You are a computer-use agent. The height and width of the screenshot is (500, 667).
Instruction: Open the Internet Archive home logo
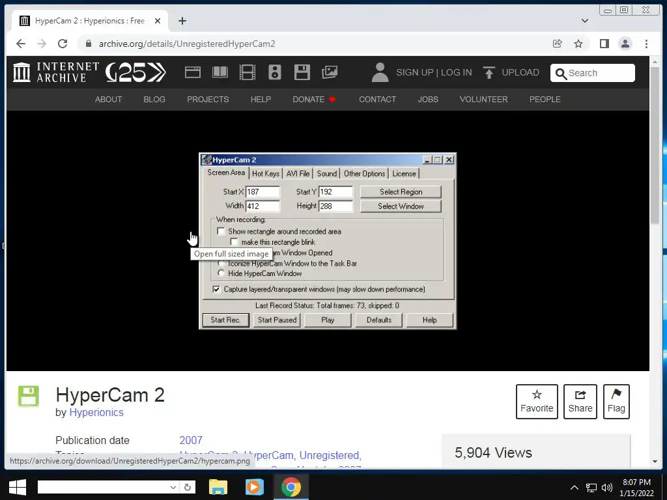[56, 72]
